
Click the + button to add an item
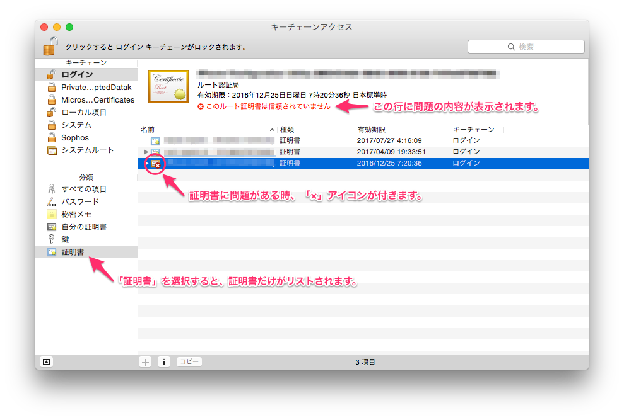point(145,361)
